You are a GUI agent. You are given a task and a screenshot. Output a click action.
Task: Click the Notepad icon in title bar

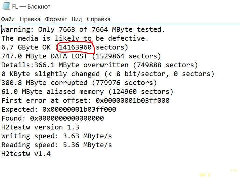pos(6,6)
